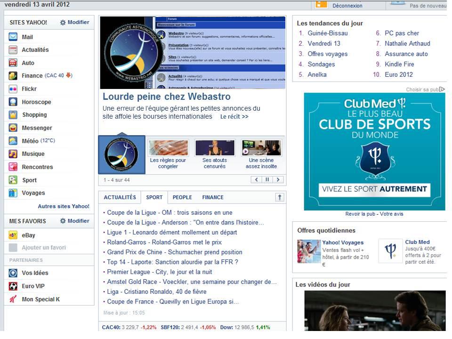
Task: Click CAC40 index quote
Action: (x=129, y=328)
